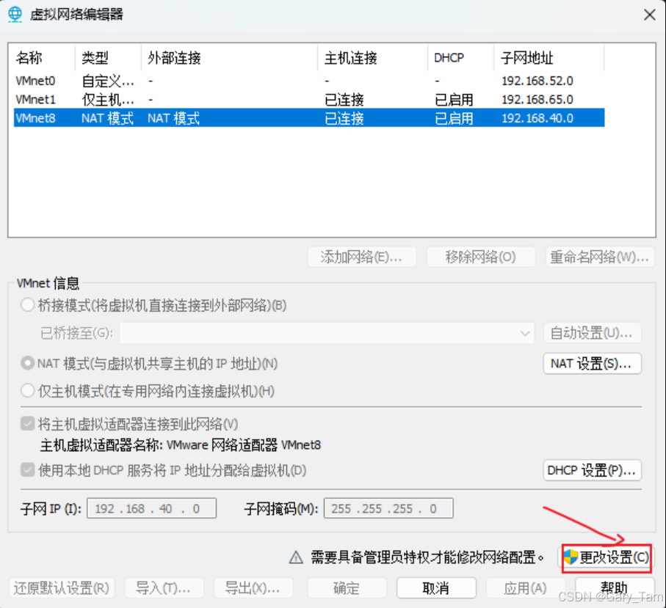The width and height of the screenshot is (666, 608).
Task: Click 重命名网络(W)... button
Action: click(600, 257)
